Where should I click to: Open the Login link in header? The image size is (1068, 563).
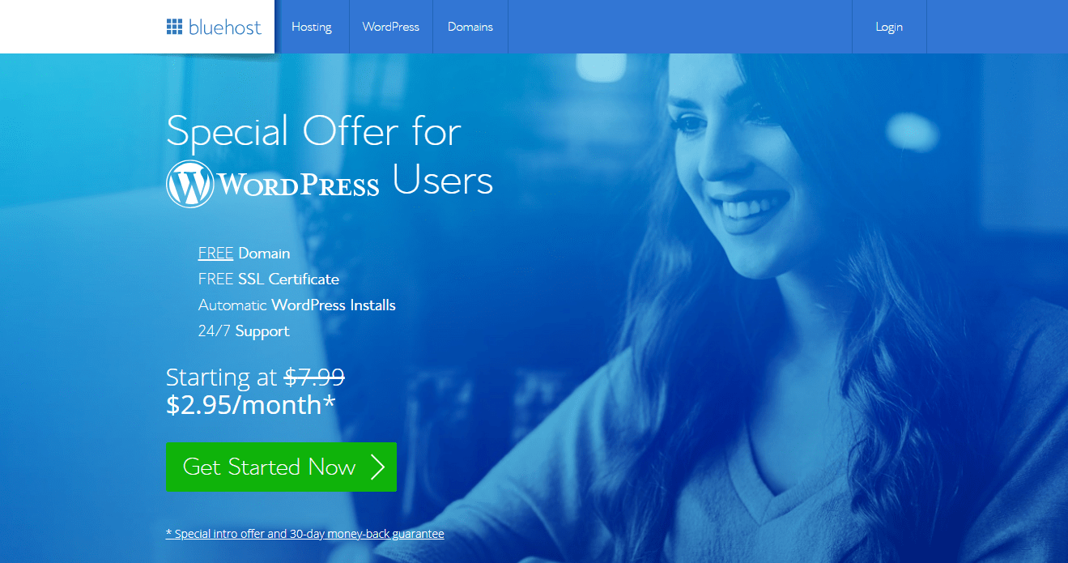889,27
